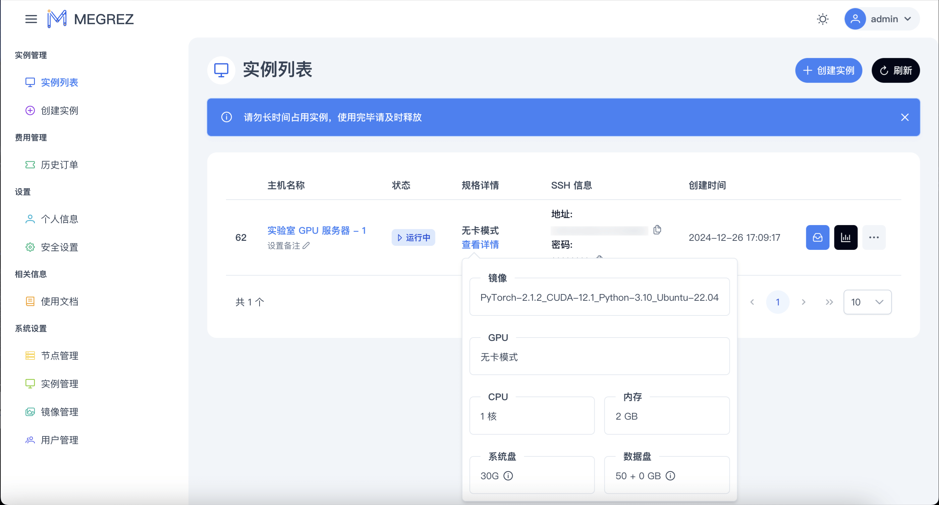This screenshot has height=505, width=939.
Task: Go to 镜像管理 in the sidebar
Action: point(59,412)
